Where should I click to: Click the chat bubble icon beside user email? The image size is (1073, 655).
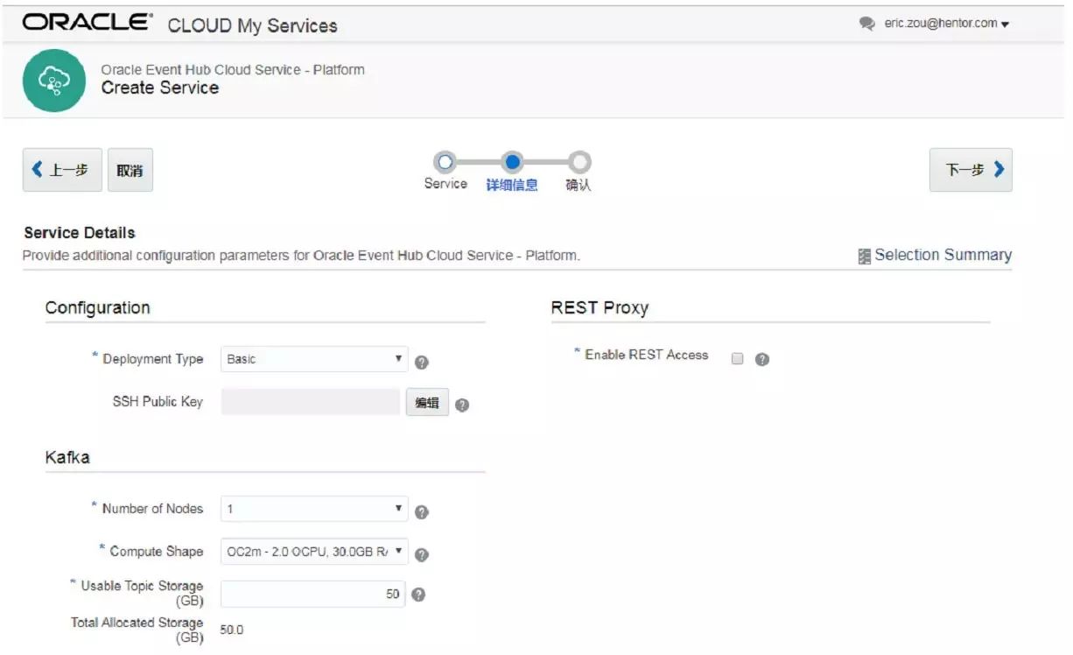(867, 25)
